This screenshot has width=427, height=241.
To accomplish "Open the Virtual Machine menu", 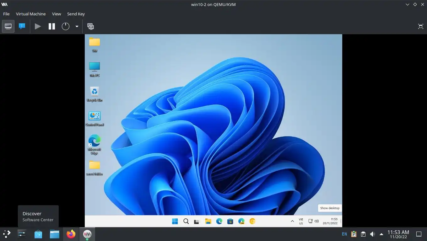I will 31,14.
